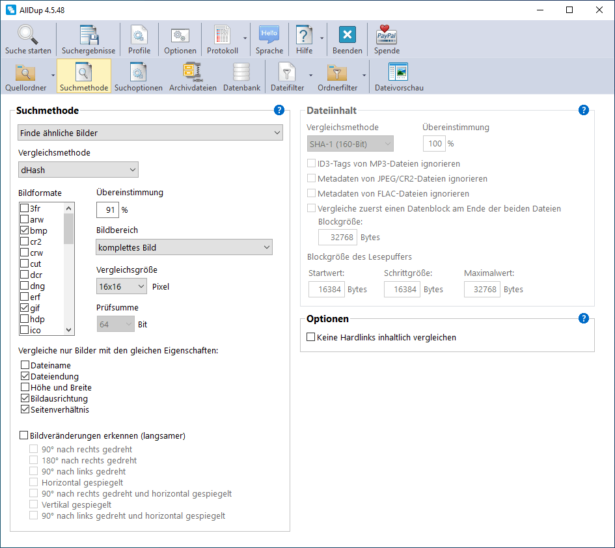615x548 pixels.
Task: Expand the Finde ähnliche Bilder dropdown
Action: (x=150, y=133)
